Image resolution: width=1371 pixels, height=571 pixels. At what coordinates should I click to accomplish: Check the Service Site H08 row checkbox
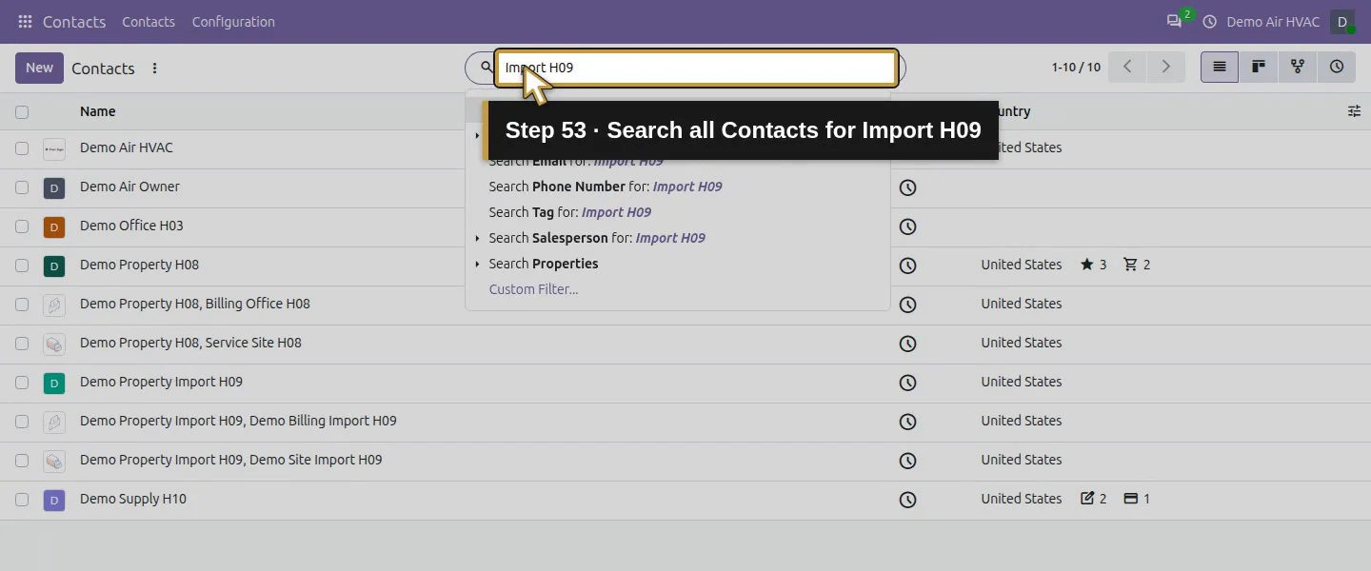(x=22, y=343)
